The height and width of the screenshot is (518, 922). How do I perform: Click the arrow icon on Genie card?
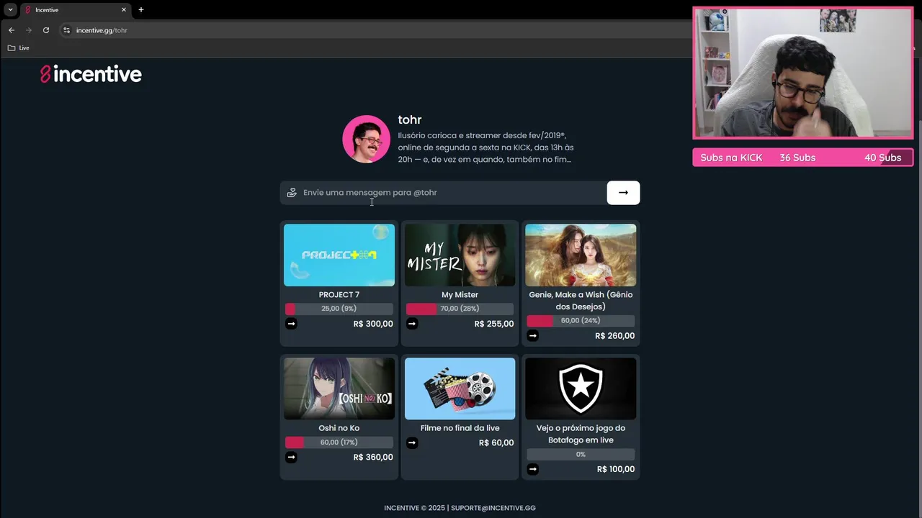click(x=532, y=335)
